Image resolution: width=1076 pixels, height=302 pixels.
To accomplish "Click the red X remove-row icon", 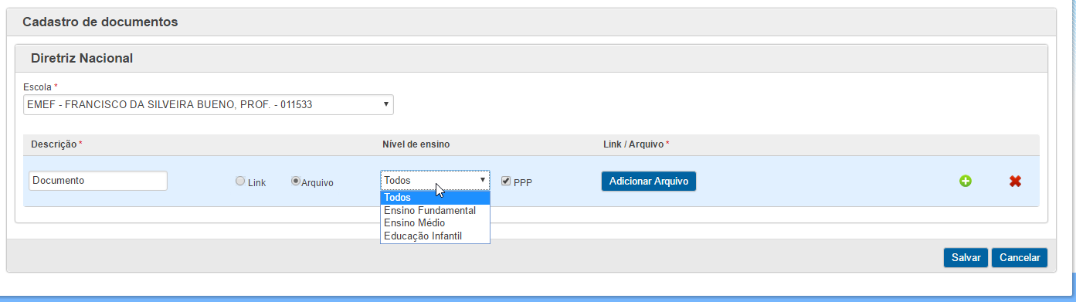I will (1015, 181).
